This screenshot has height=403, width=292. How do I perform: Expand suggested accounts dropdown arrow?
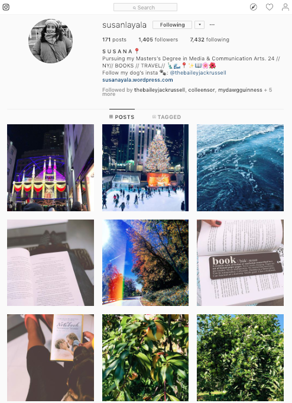click(200, 25)
